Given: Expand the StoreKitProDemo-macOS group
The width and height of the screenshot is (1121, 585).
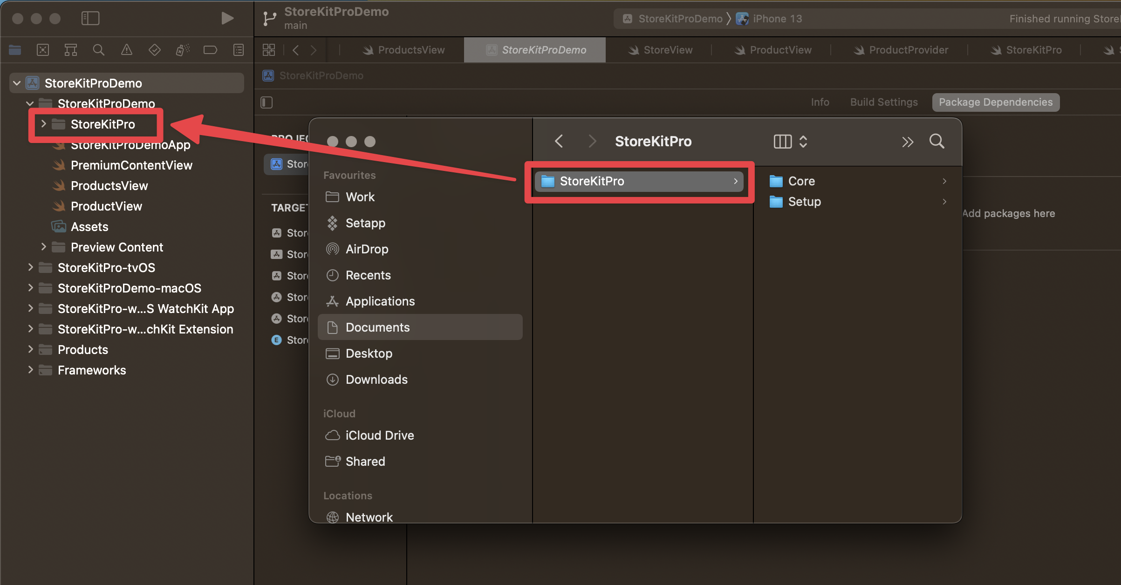Looking at the screenshot, I should pyautogui.click(x=30, y=288).
